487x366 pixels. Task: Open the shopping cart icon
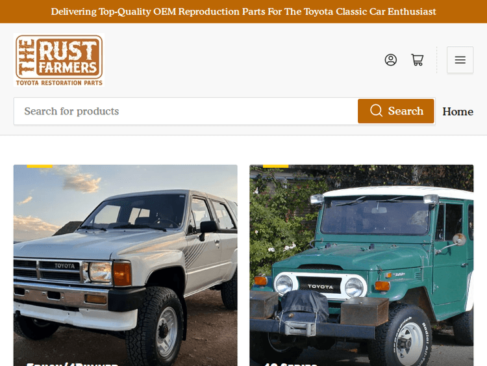coord(417,60)
